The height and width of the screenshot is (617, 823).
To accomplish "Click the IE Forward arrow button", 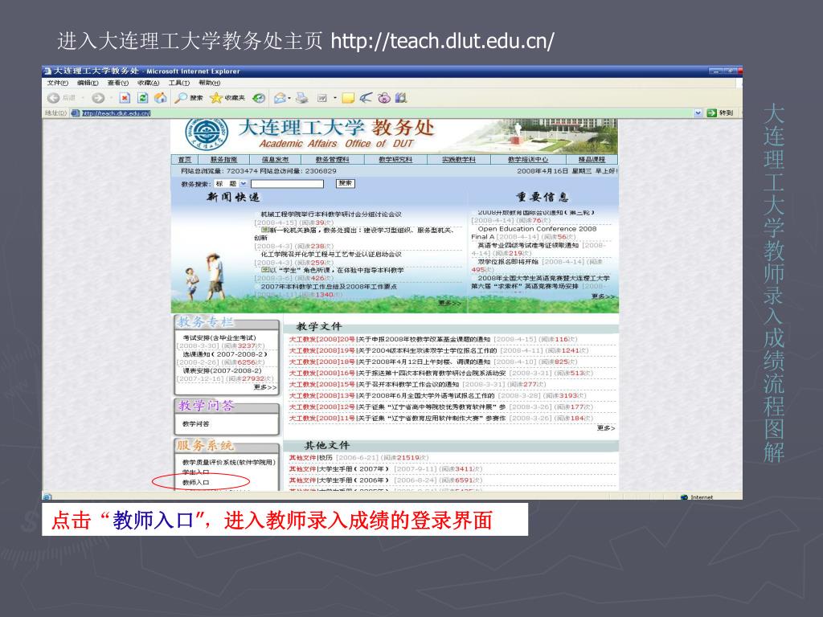I will [x=97, y=98].
